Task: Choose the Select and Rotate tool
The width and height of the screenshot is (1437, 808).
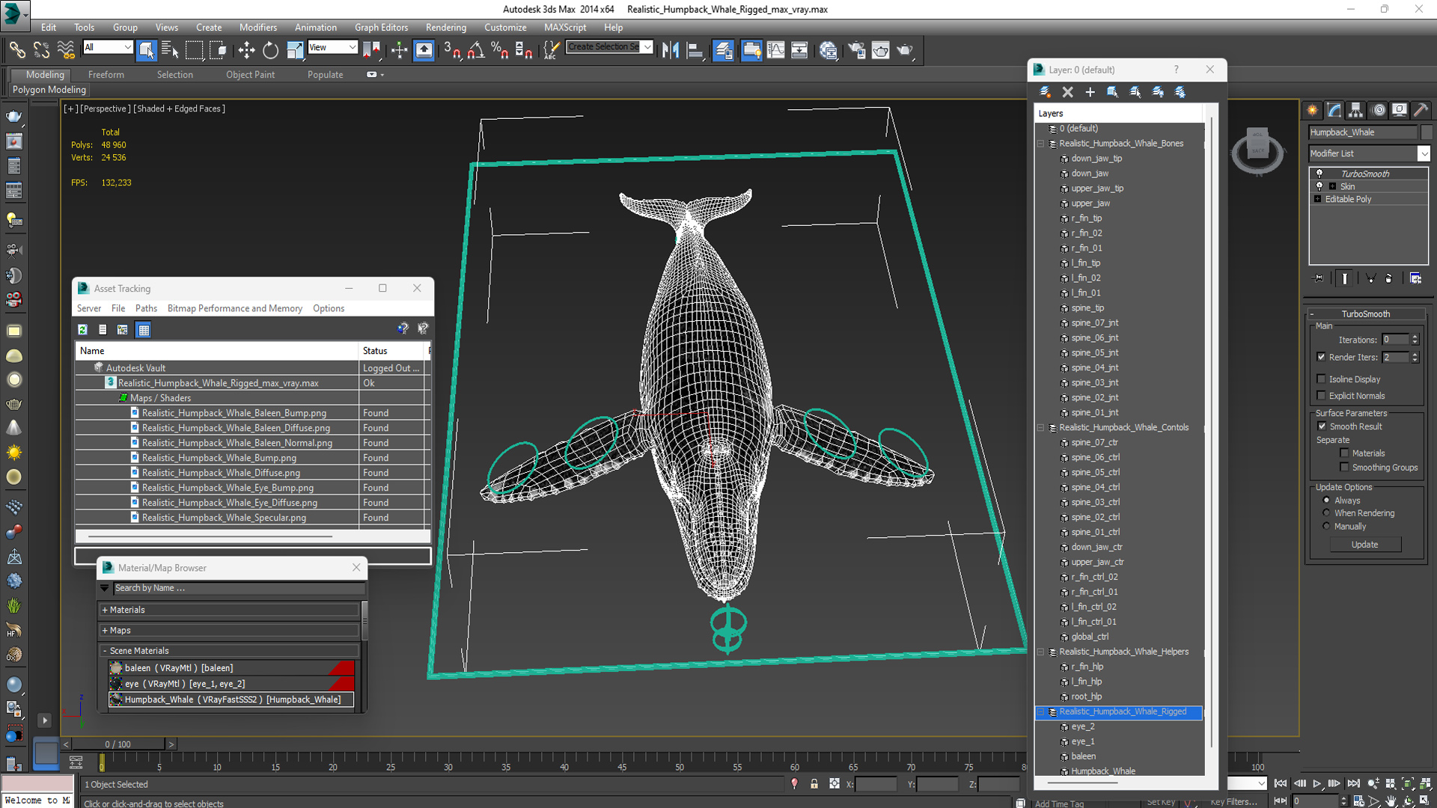Action: [x=270, y=50]
